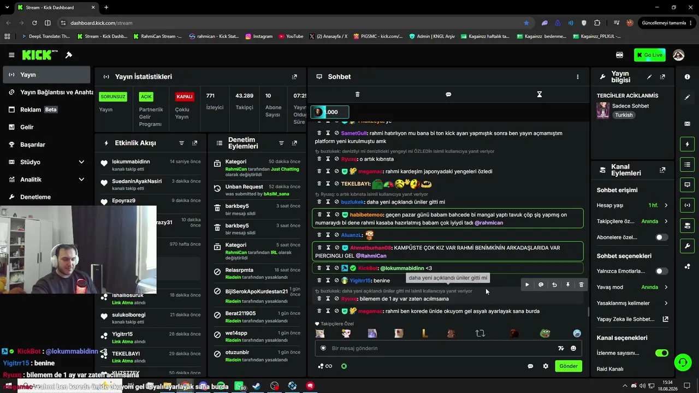The width and height of the screenshot is (699, 393).
Task: Click the gavel icon next to the Kick logo
Action: point(69,55)
